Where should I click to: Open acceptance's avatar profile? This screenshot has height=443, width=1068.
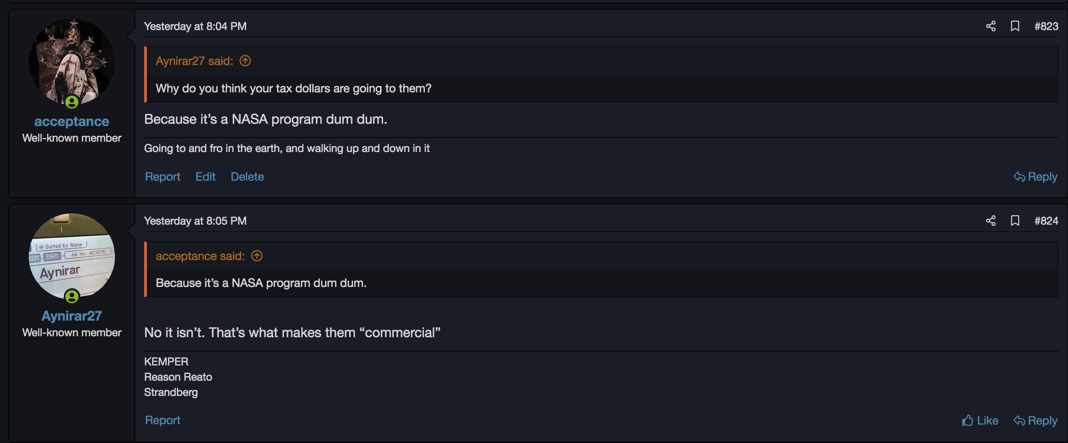[x=72, y=62]
